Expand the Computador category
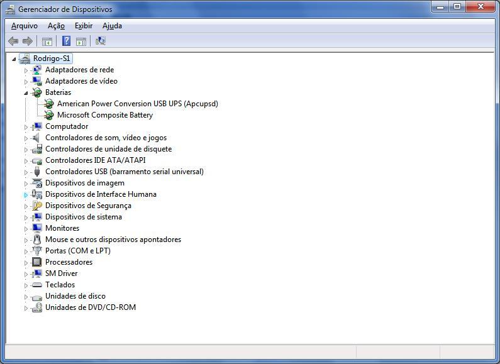 coord(26,126)
